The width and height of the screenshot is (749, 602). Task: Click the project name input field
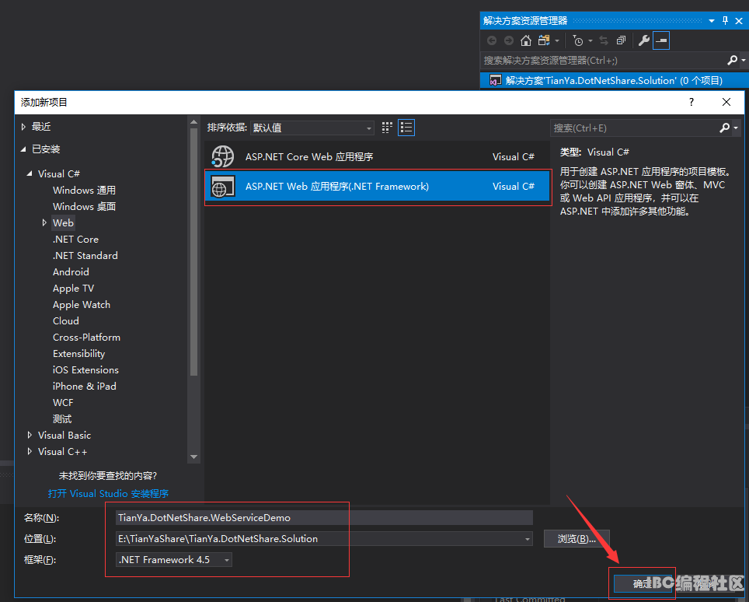[324, 518]
